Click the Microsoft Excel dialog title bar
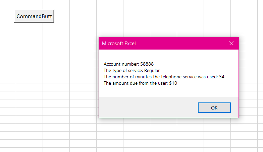The image size is (263, 152). point(161,43)
